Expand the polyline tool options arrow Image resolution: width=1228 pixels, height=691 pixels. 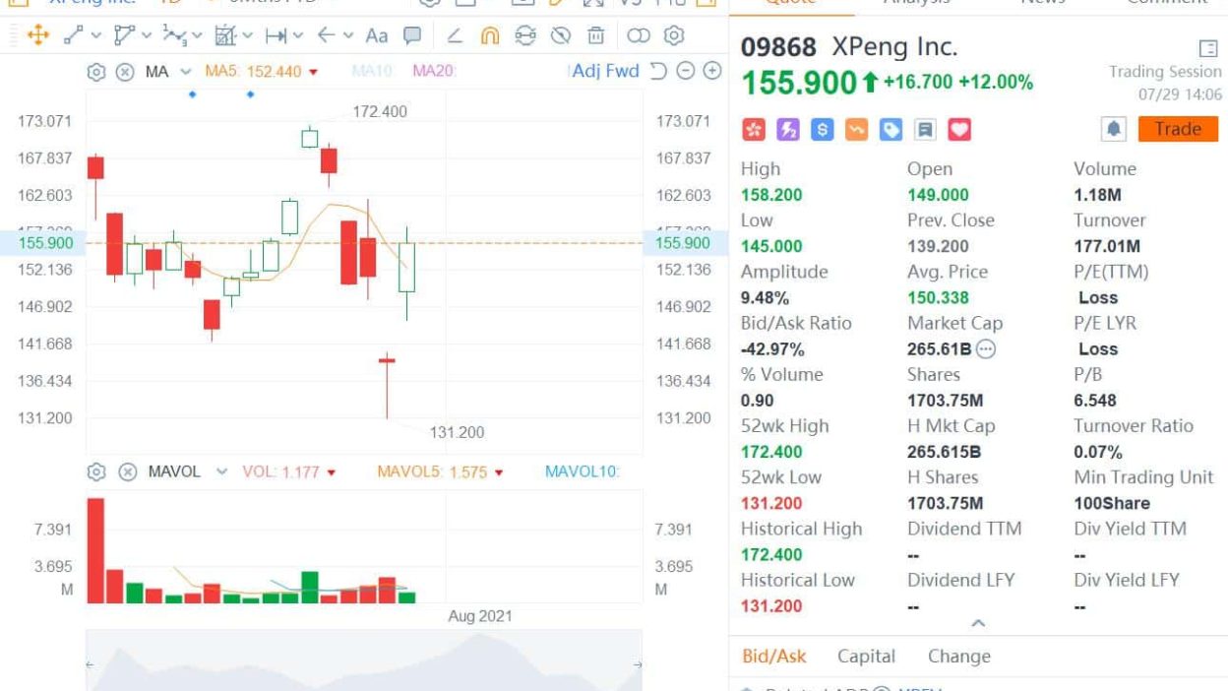click(147, 36)
